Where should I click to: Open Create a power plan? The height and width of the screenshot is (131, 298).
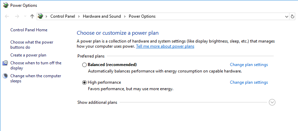pos(28,55)
